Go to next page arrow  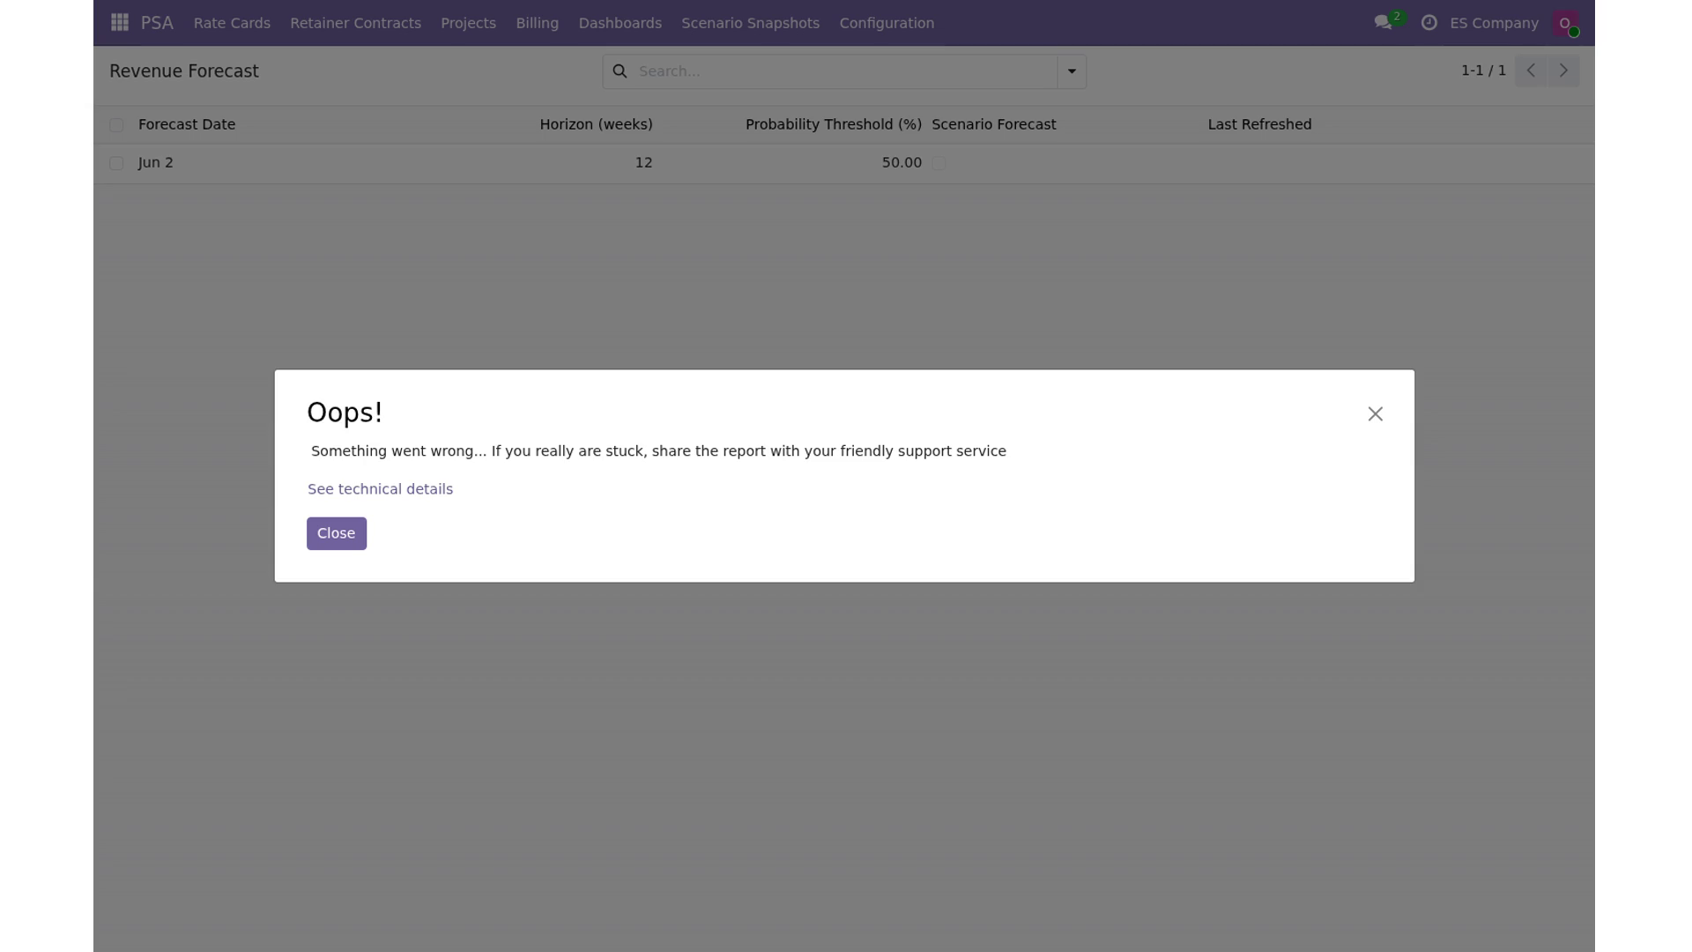click(x=1563, y=71)
